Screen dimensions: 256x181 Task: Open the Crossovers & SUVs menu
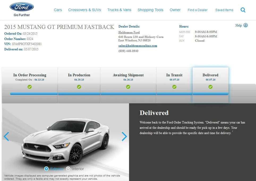point(84,10)
